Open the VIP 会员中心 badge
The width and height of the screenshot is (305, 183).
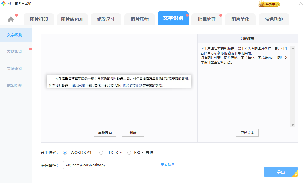[269, 4]
